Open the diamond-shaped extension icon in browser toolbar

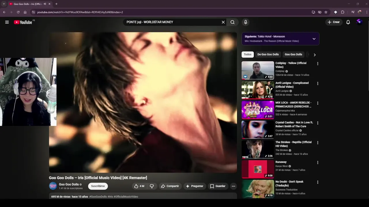(336, 12)
